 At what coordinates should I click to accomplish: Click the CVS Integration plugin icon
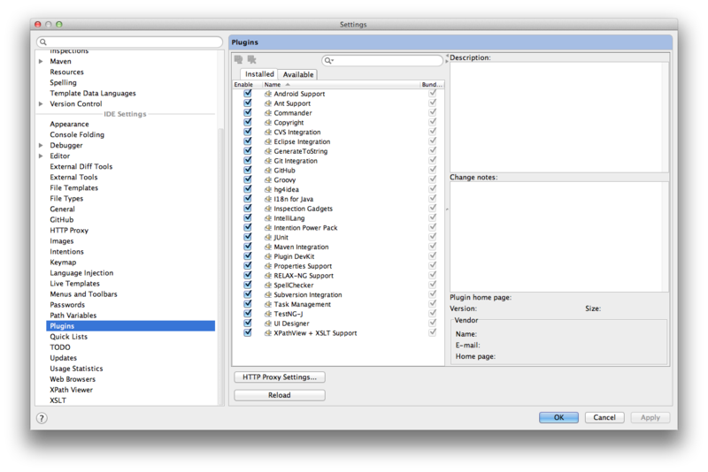click(268, 132)
